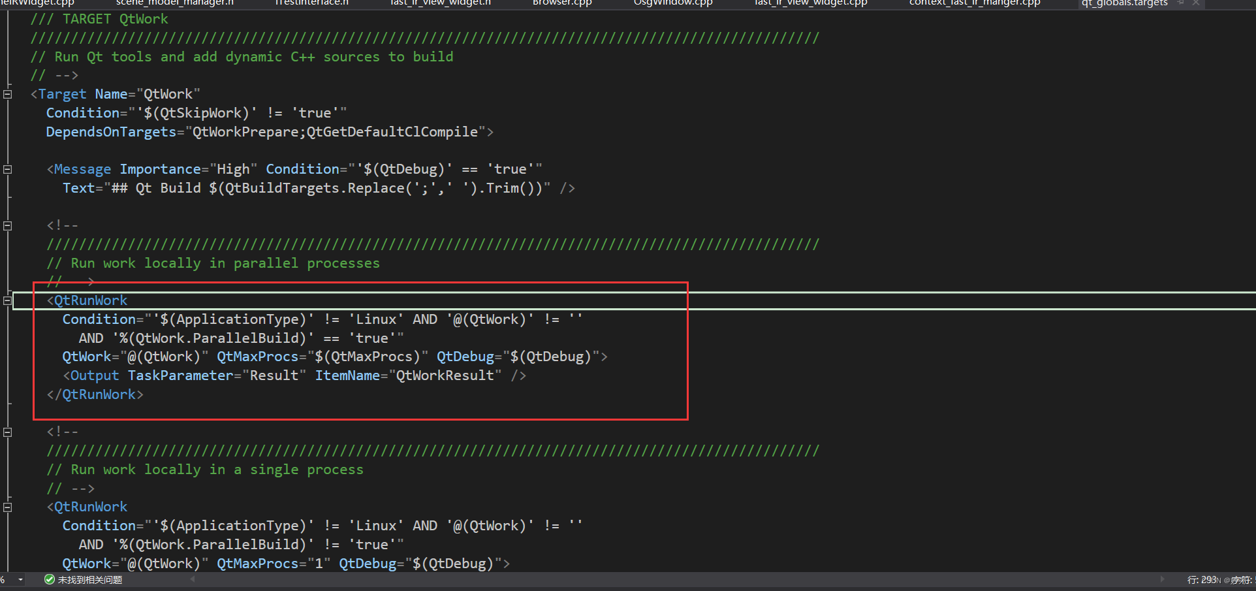Click 'Run work locally in a single process' comment
Screen dimensions: 1256x591
pos(205,470)
